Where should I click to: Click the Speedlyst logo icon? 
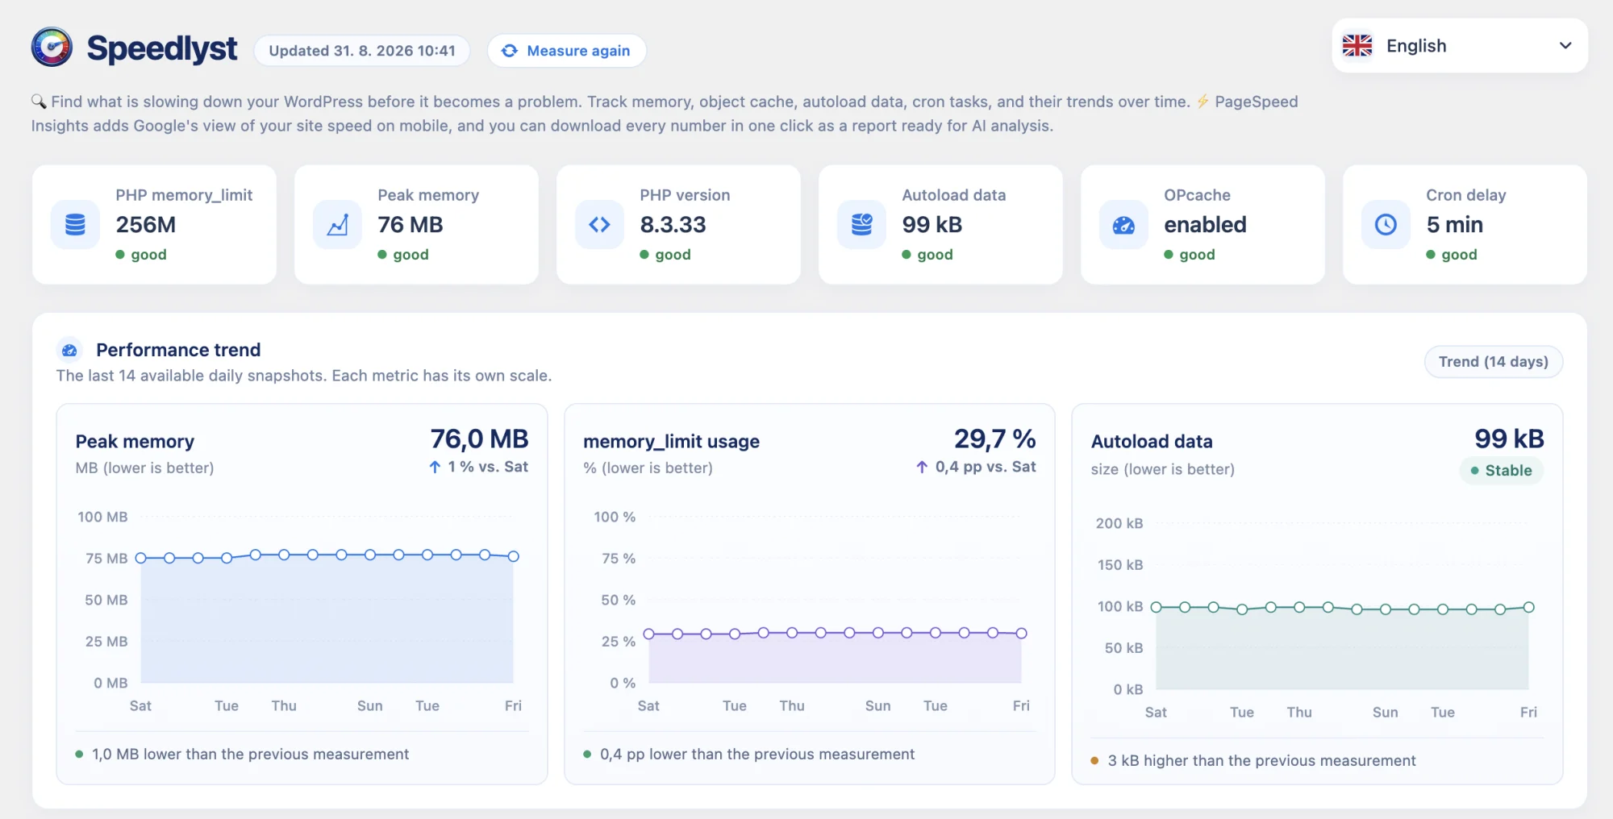coord(52,47)
